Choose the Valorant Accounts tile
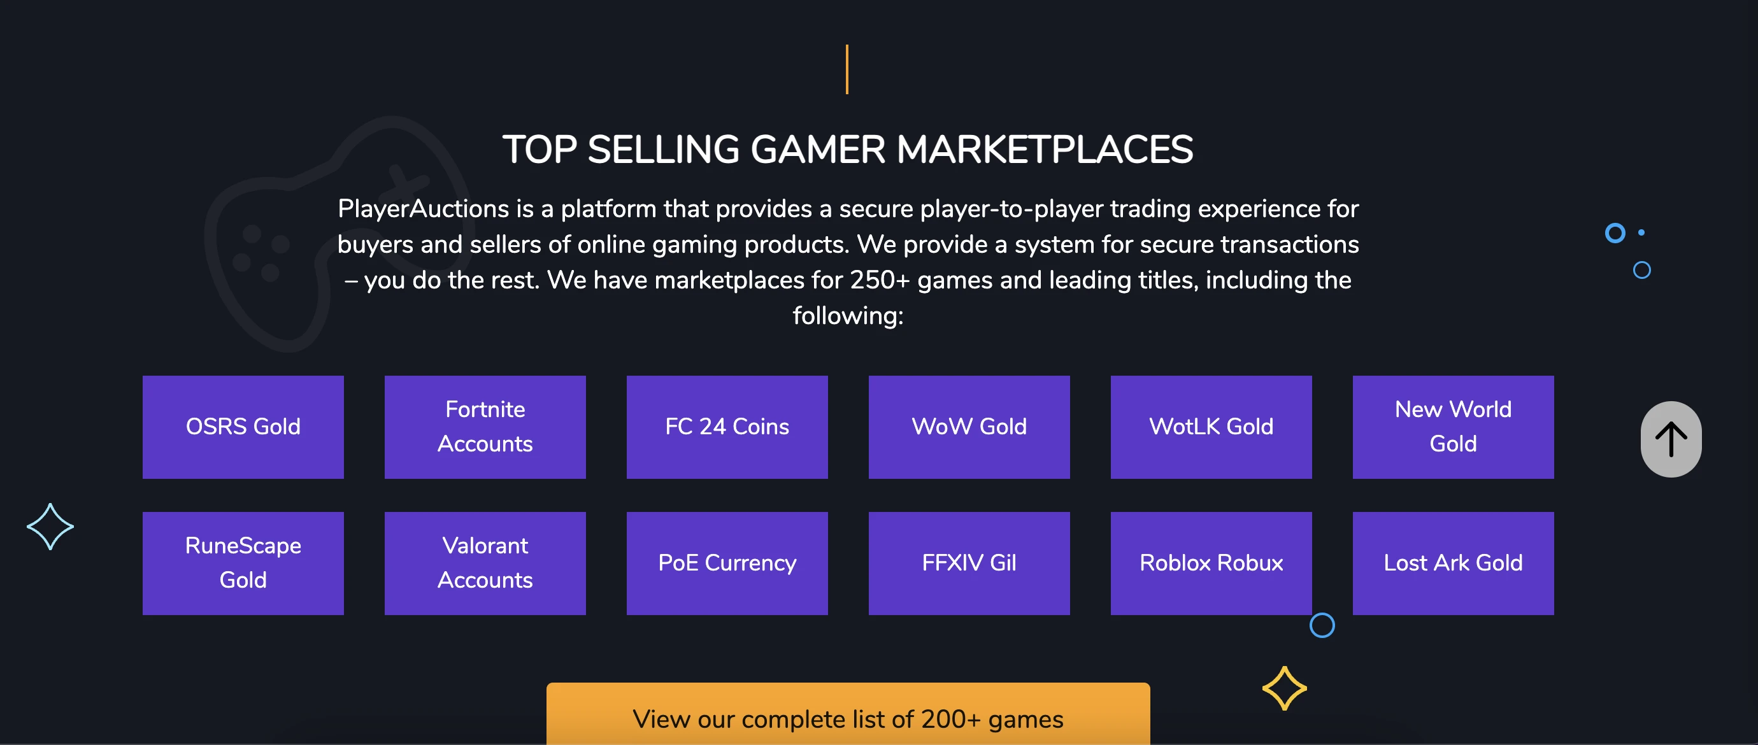1758x745 pixels. pyautogui.click(x=485, y=564)
